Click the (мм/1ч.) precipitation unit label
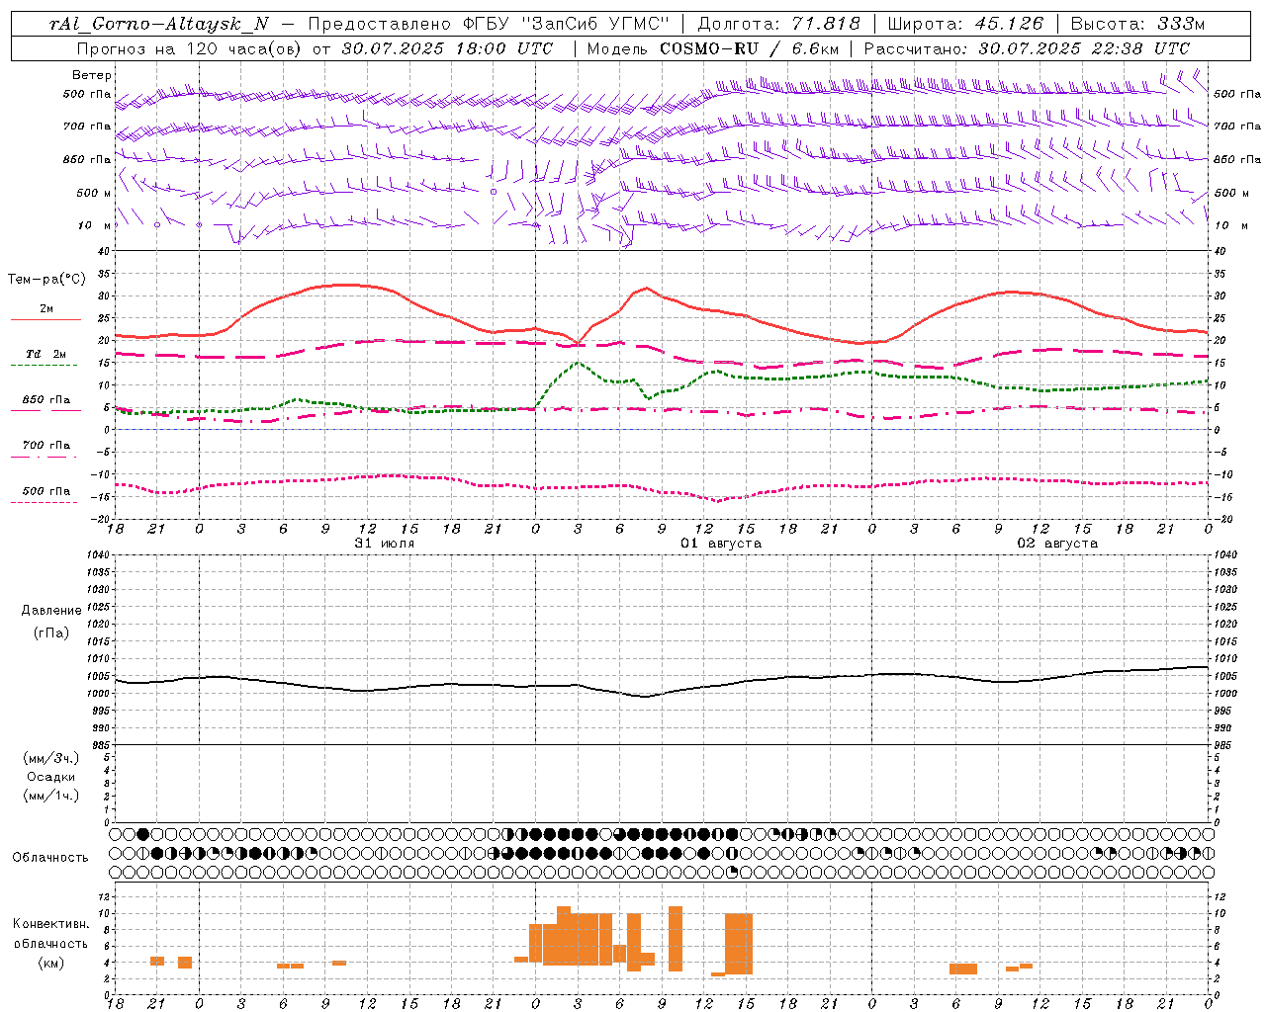Viewport: 1266px width, 1012px height. [51, 796]
